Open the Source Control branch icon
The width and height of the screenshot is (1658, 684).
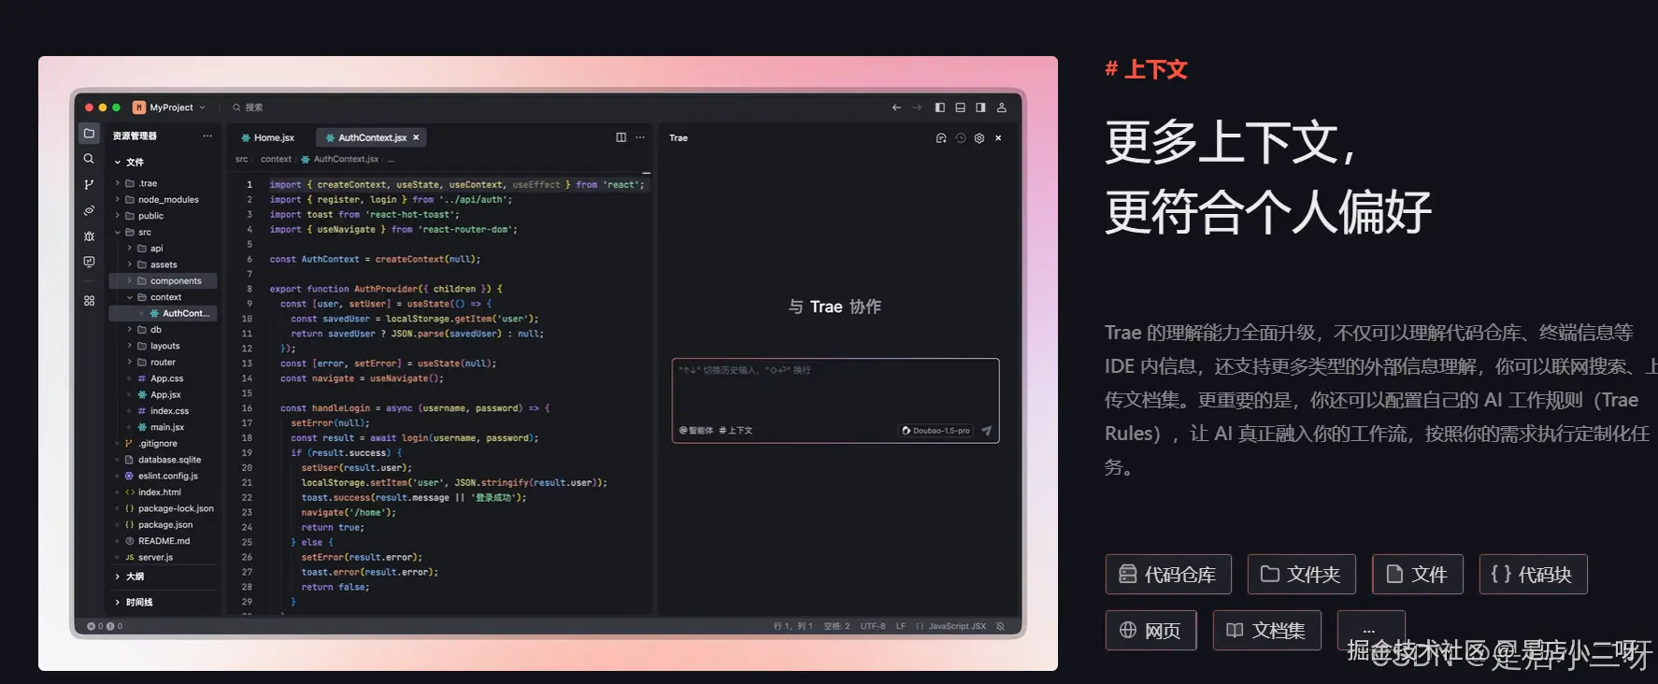pyautogui.click(x=89, y=185)
